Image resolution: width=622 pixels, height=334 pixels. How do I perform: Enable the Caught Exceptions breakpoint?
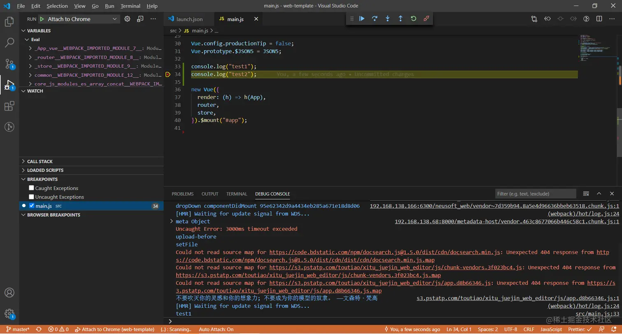point(32,188)
